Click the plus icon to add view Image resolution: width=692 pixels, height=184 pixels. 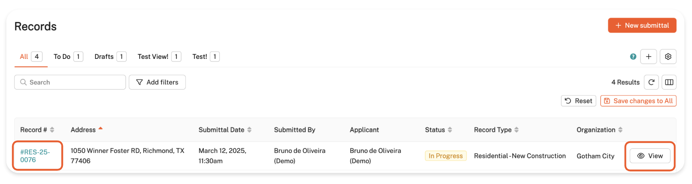click(x=648, y=57)
